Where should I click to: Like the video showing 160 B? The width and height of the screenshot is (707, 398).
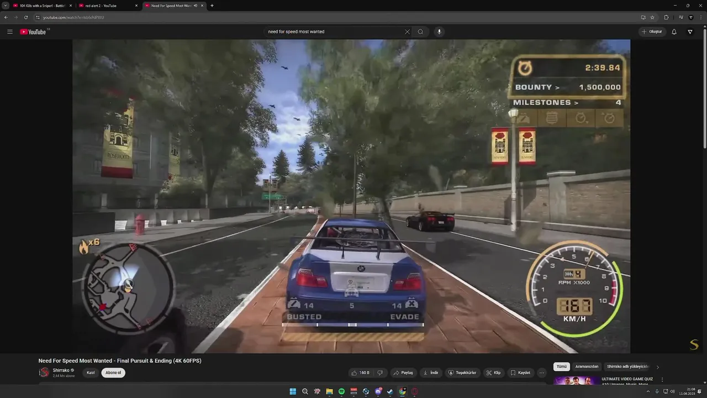[361, 373]
